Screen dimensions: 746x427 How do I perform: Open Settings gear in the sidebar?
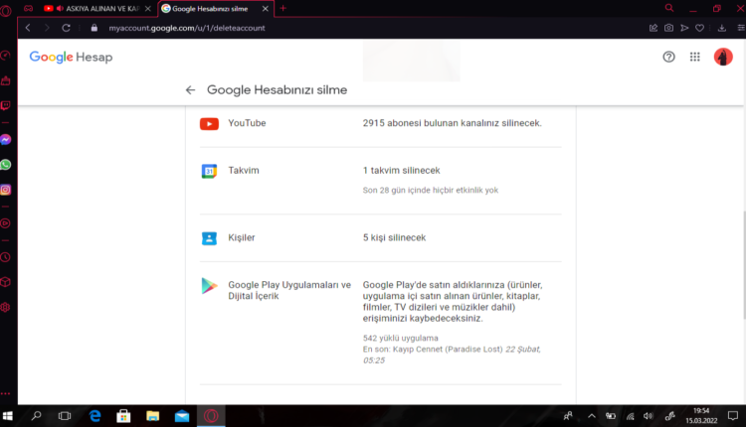click(x=6, y=307)
